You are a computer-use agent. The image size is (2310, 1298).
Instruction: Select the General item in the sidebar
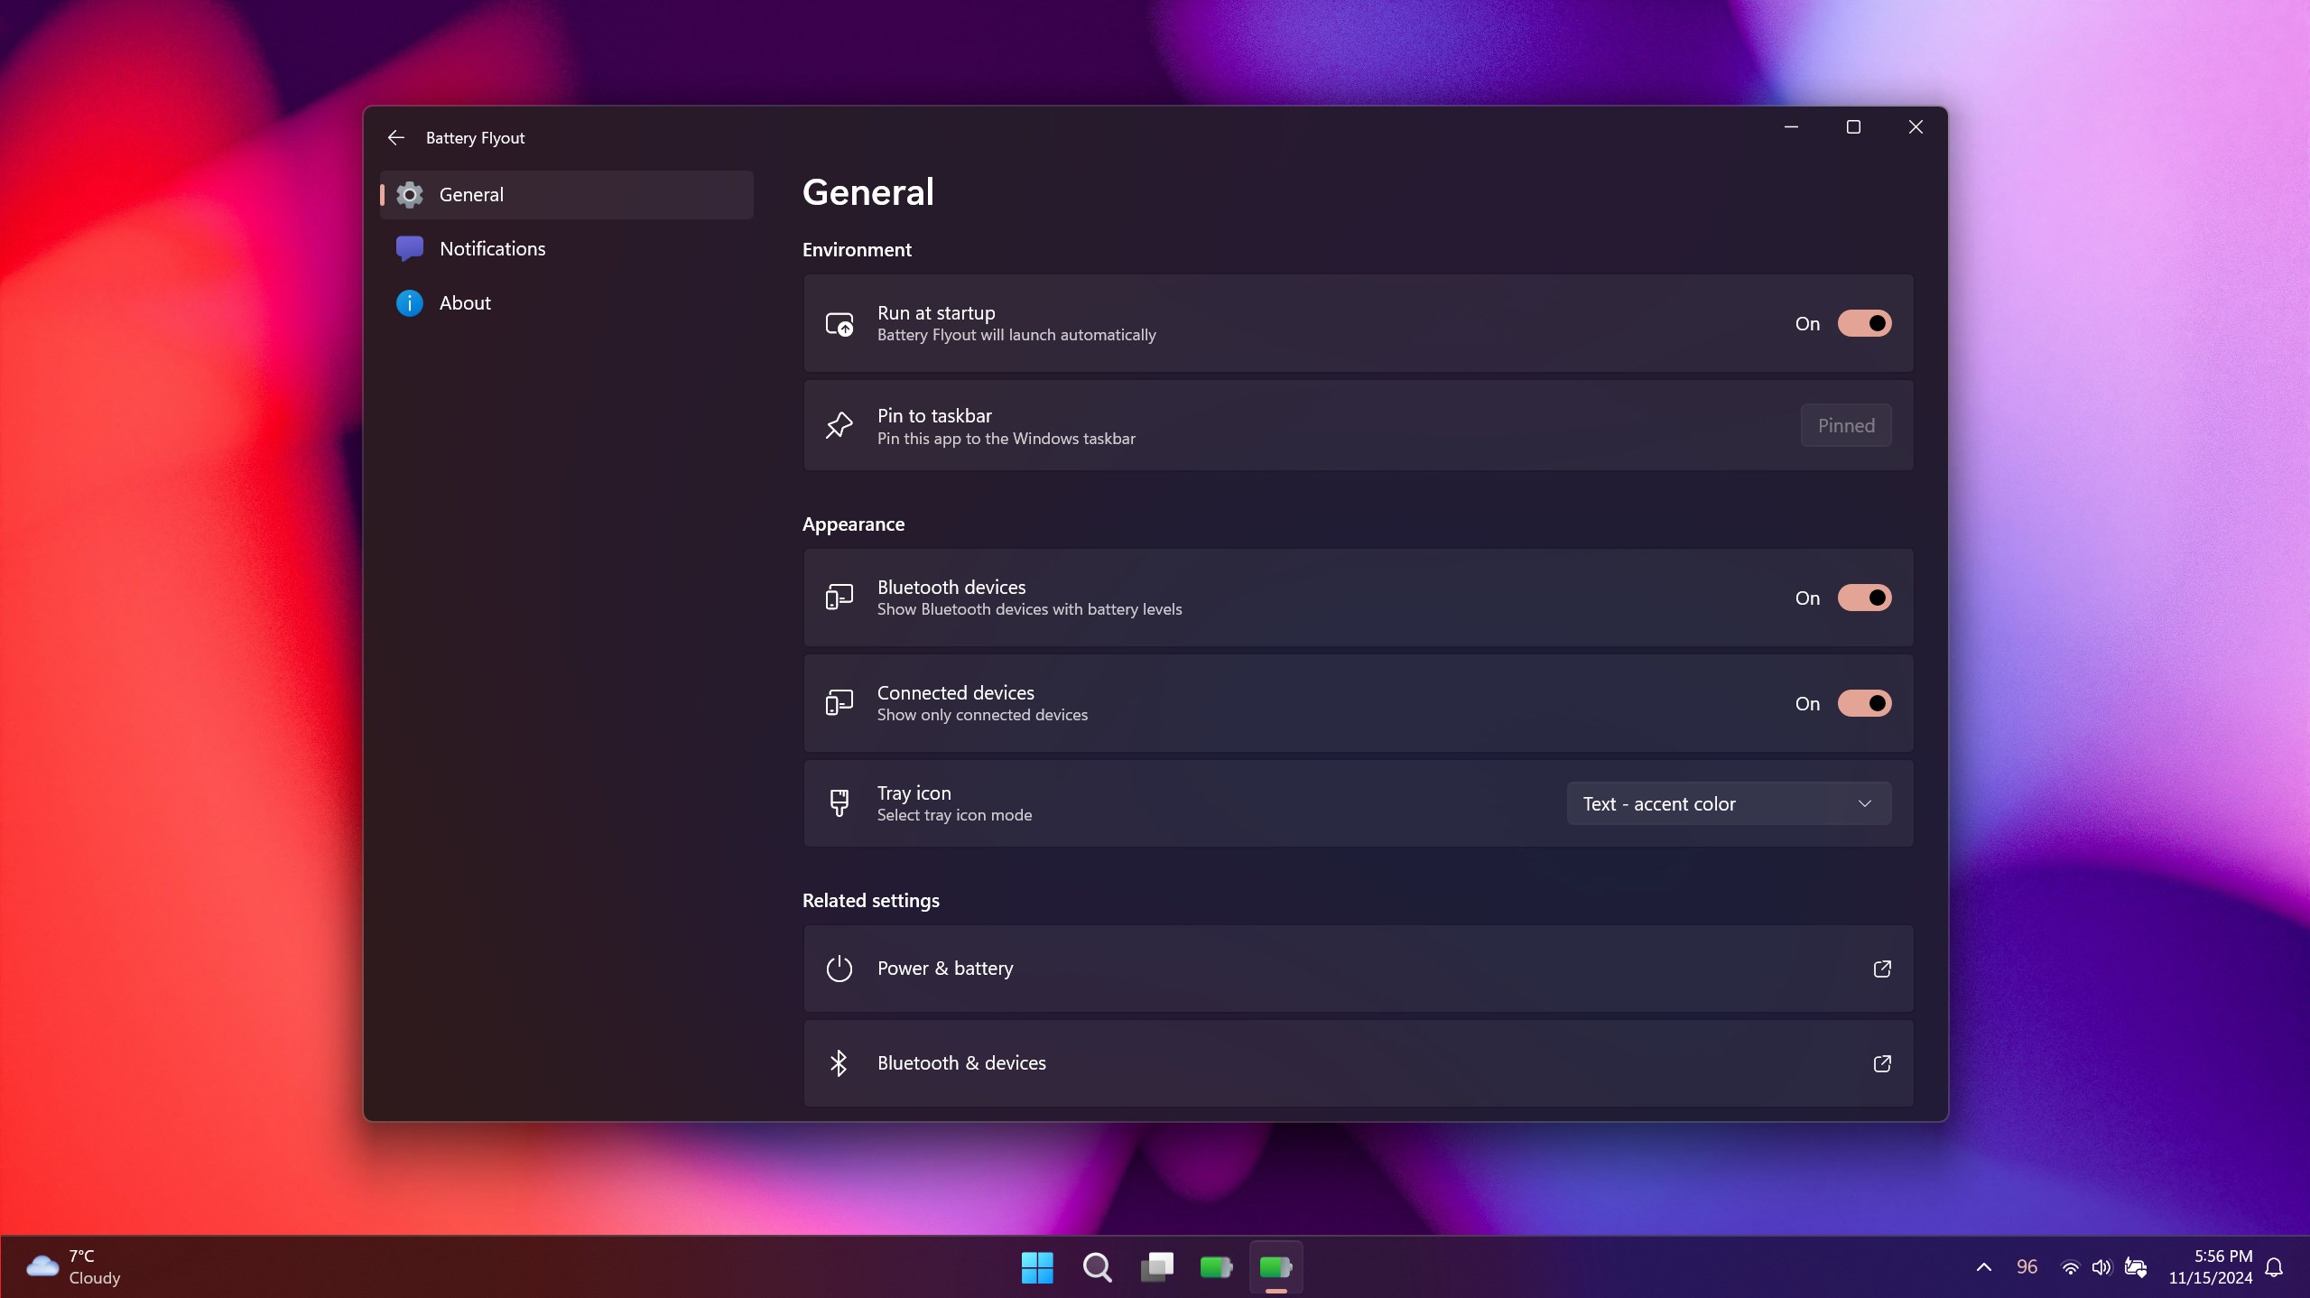click(471, 194)
